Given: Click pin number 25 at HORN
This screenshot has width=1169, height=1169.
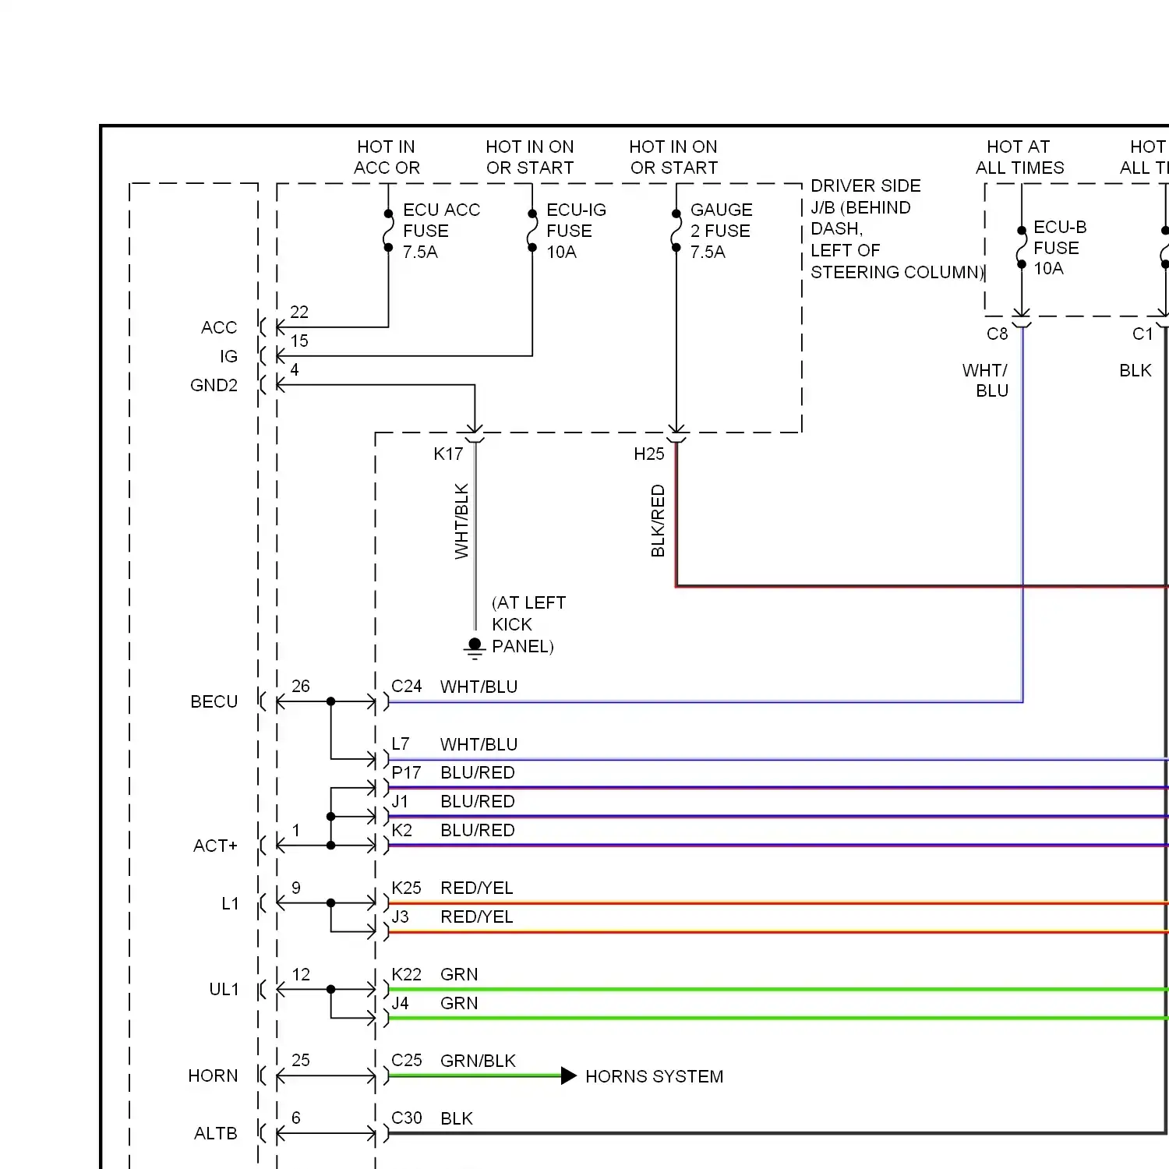Looking at the screenshot, I should [301, 1060].
